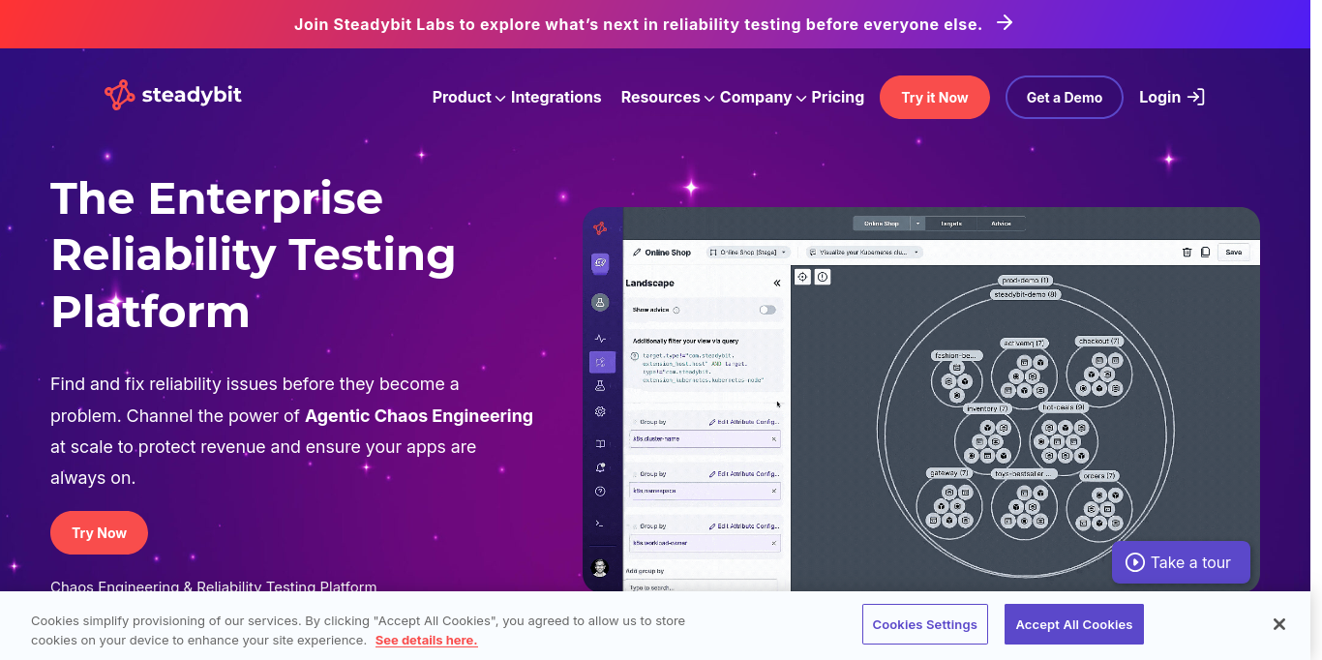This screenshot has width=1322, height=660.
Task: Click the Steadybit logo in the header
Action: pyautogui.click(x=173, y=95)
